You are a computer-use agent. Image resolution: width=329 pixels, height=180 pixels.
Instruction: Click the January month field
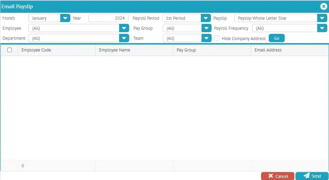point(44,18)
